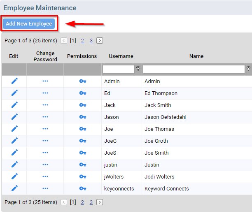Edit Jason Oefstedahl using pencil icon
The image size is (252, 218).
click(x=14, y=117)
